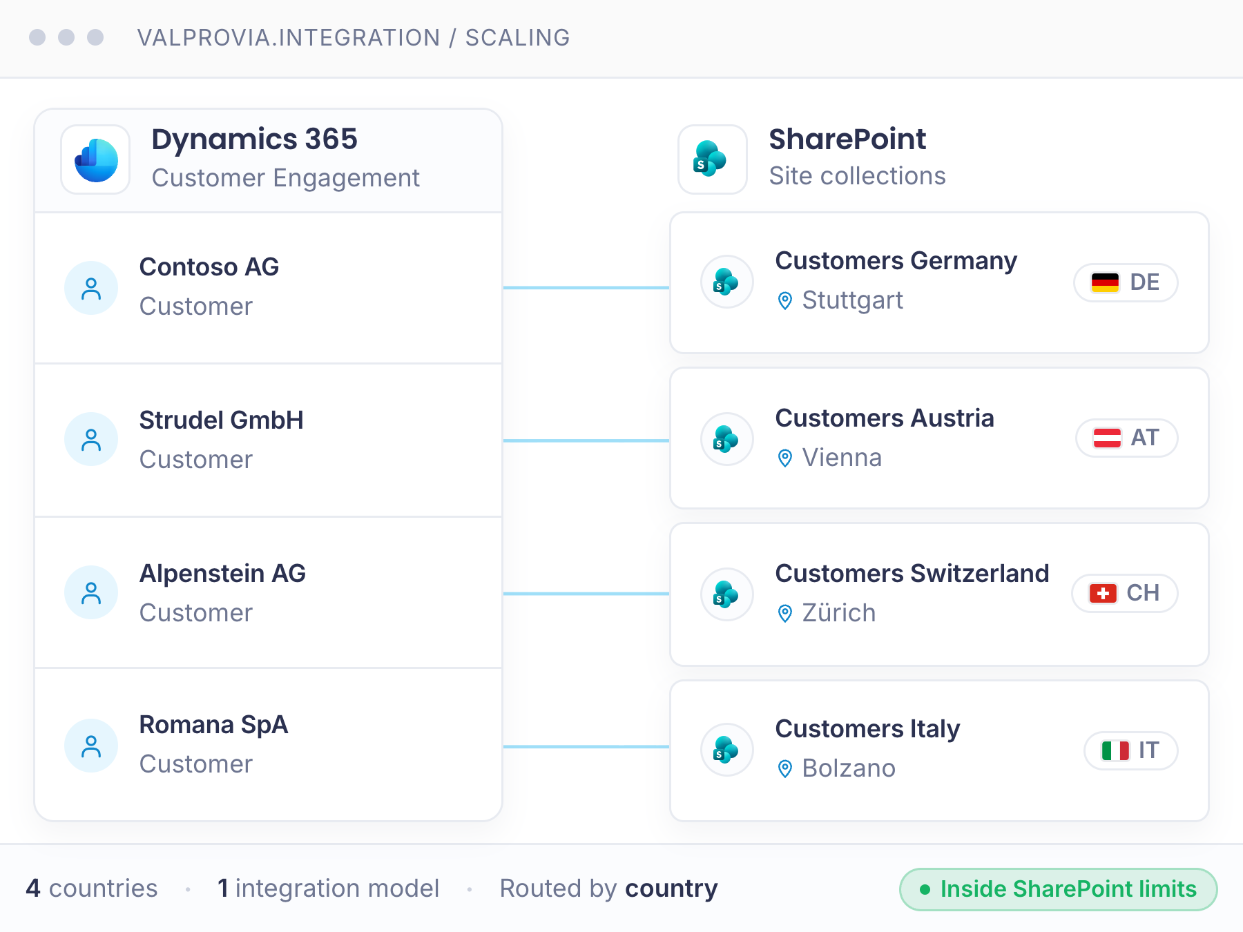Open the Customers Italy site title
Image resolution: width=1243 pixels, height=932 pixels.
(x=867, y=729)
